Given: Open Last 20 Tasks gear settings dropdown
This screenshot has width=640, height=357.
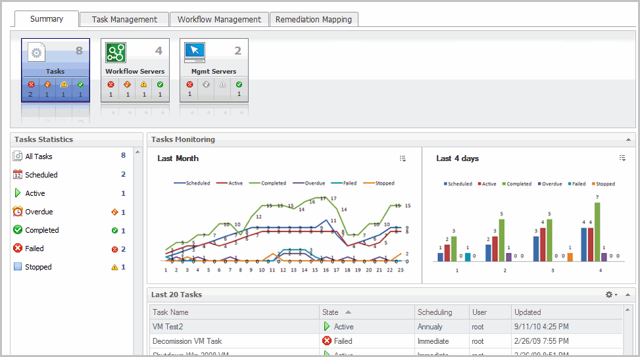Looking at the screenshot, I should coord(611,295).
